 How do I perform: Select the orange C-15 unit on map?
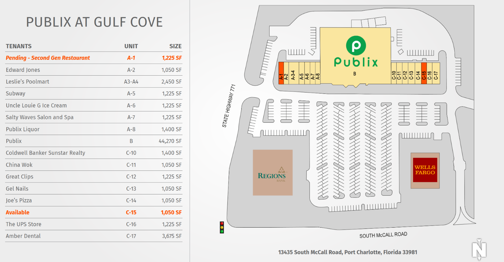pos(424,73)
